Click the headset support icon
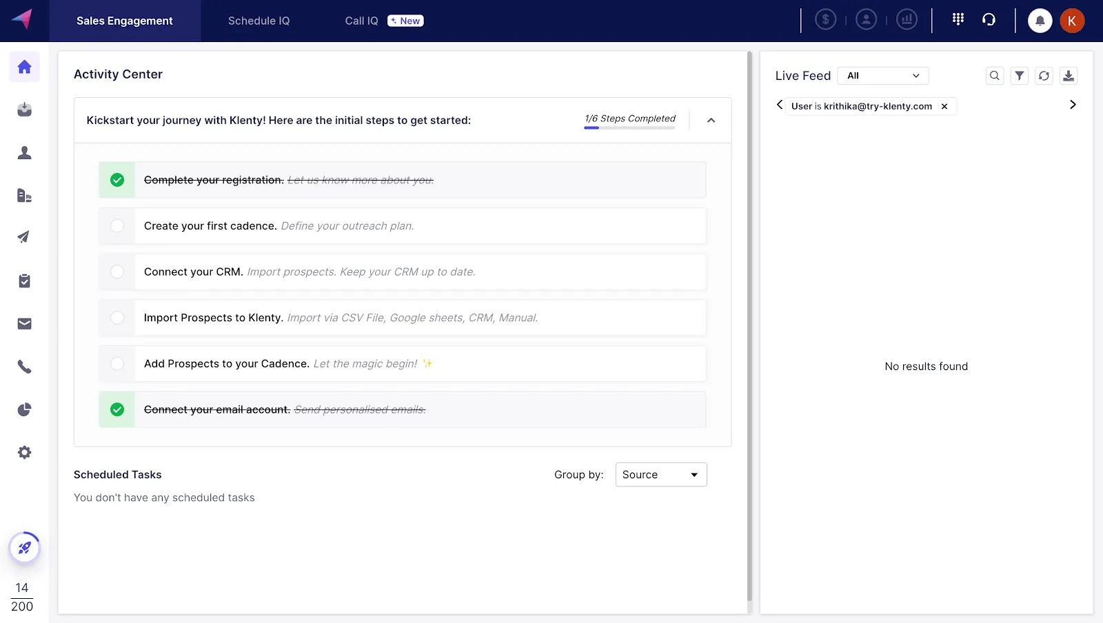Screen dimensions: 1103x623 [989, 19]
